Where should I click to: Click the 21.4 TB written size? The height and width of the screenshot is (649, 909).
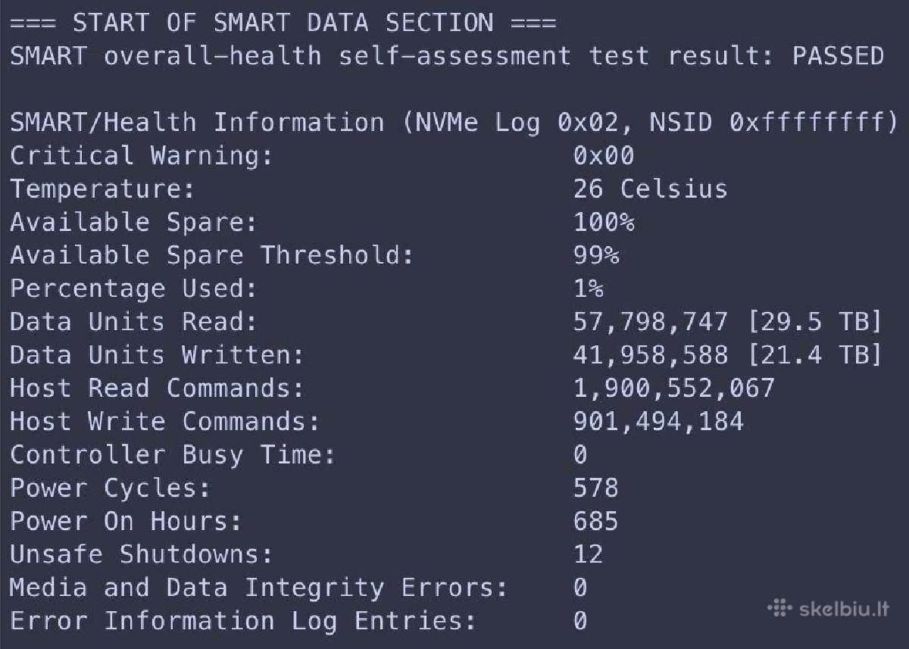tap(814, 355)
